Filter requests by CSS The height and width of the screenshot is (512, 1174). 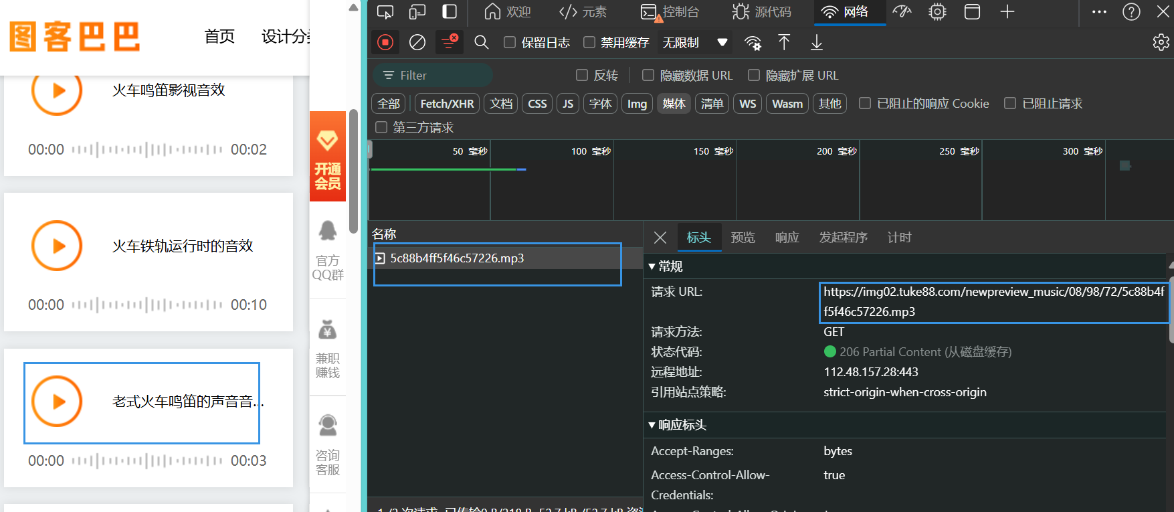(x=537, y=104)
